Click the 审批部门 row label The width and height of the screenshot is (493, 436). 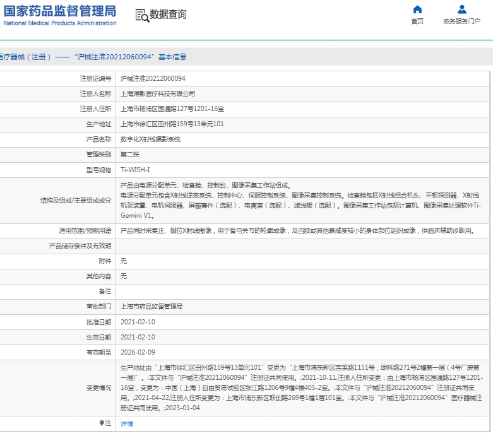coord(98,306)
